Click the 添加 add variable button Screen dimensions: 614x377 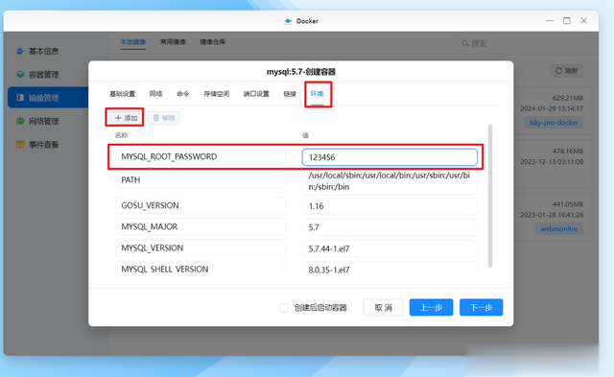(x=126, y=118)
